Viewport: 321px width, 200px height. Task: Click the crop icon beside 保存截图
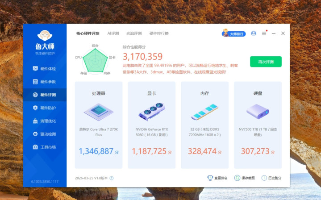pyautogui.click(x=237, y=178)
